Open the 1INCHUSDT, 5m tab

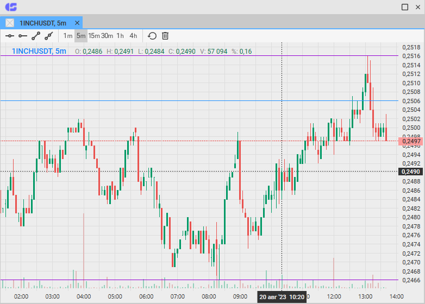[x=42, y=23]
